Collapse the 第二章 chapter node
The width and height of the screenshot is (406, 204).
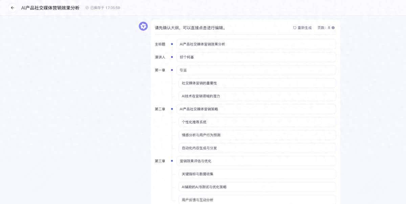tap(173, 109)
